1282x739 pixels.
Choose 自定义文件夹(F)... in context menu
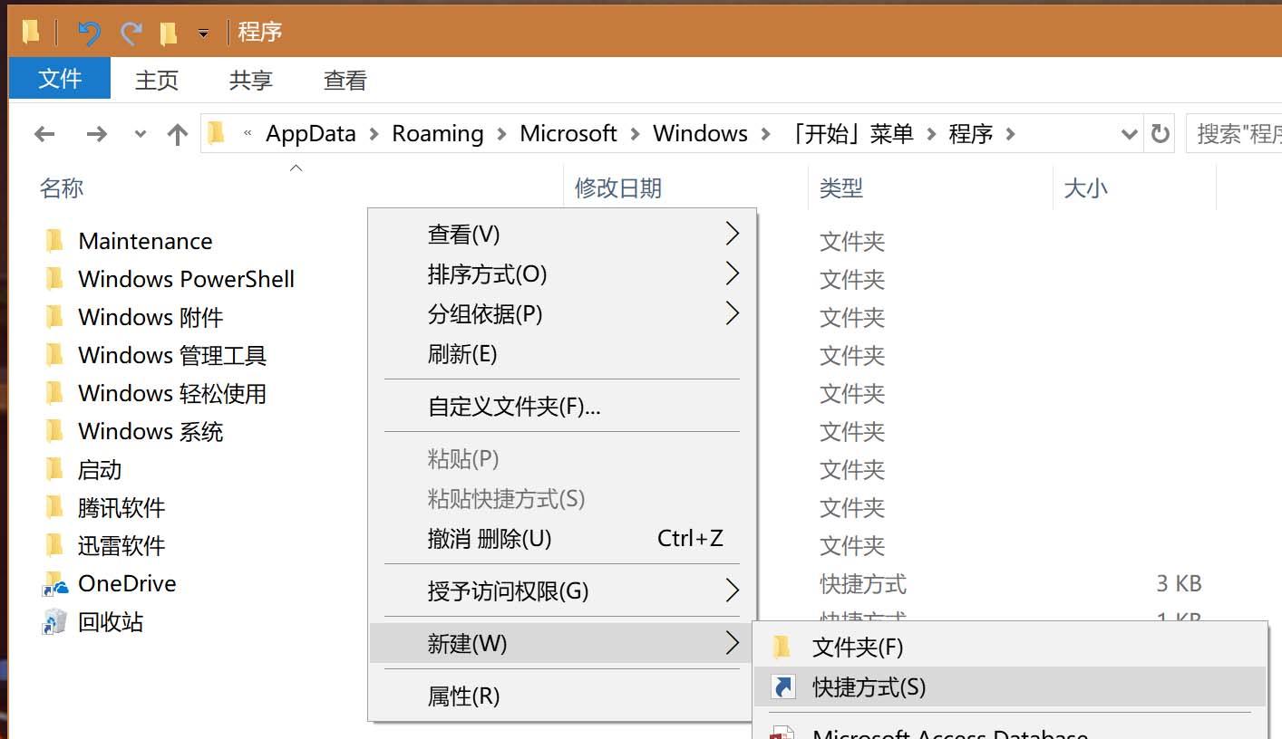click(562, 407)
